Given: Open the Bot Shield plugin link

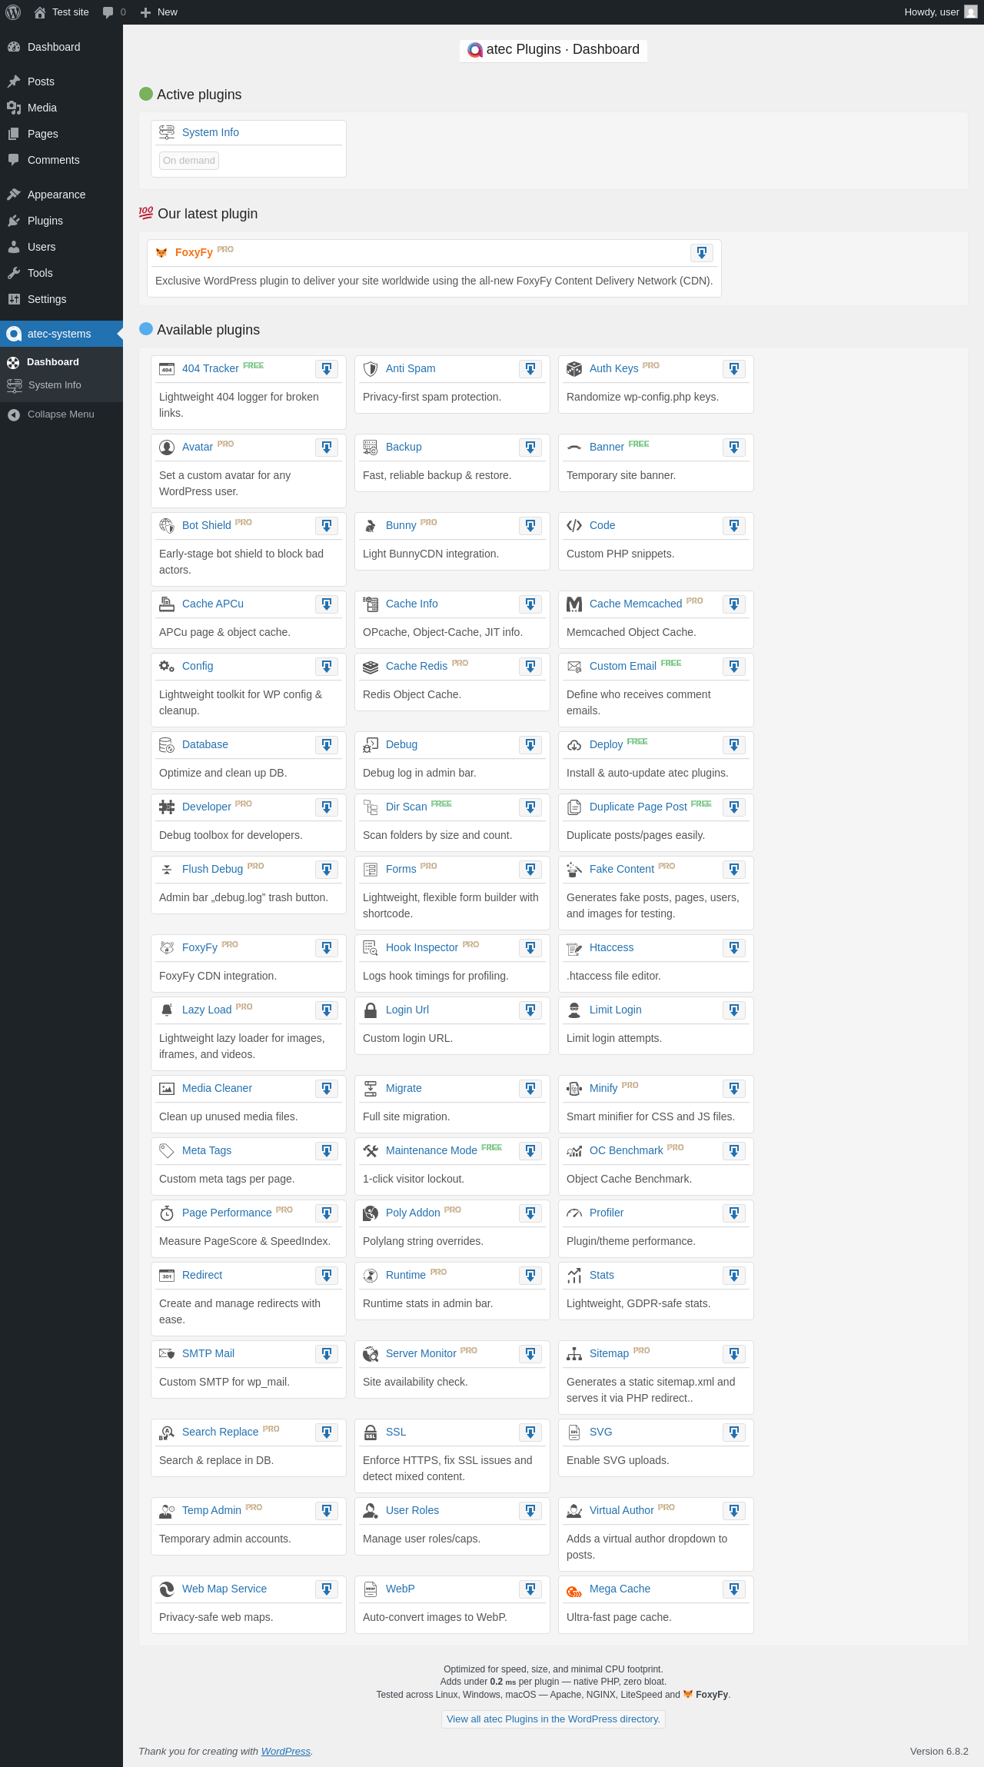Looking at the screenshot, I should point(206,525).
